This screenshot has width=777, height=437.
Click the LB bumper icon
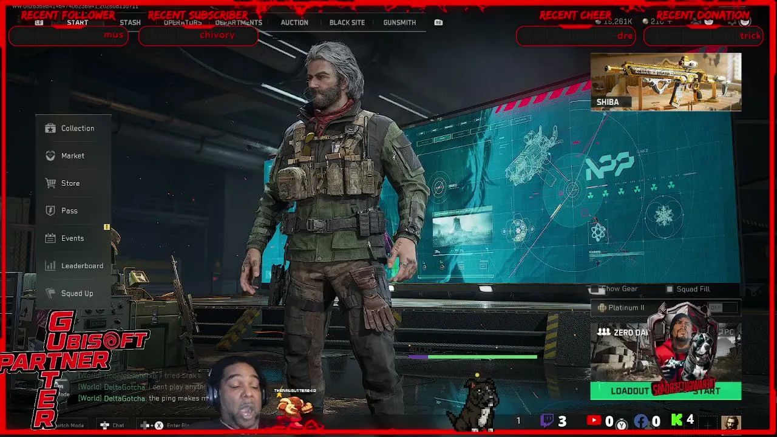tap(39, 22)
